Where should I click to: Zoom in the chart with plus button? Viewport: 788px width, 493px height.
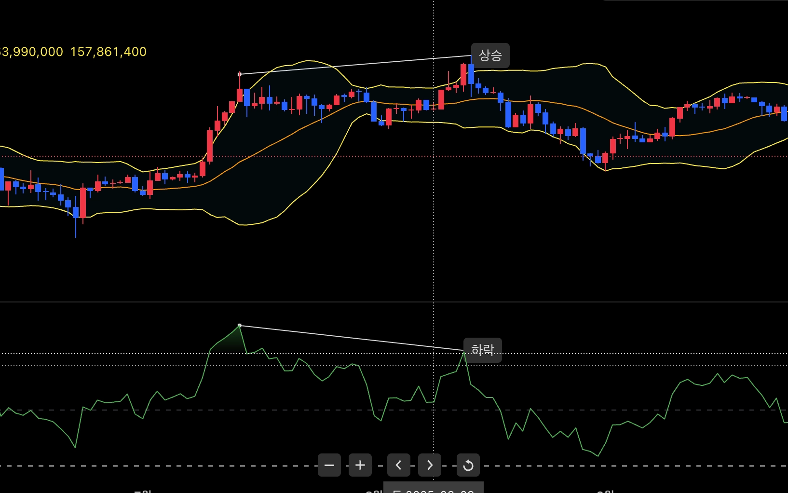[360, 465]
